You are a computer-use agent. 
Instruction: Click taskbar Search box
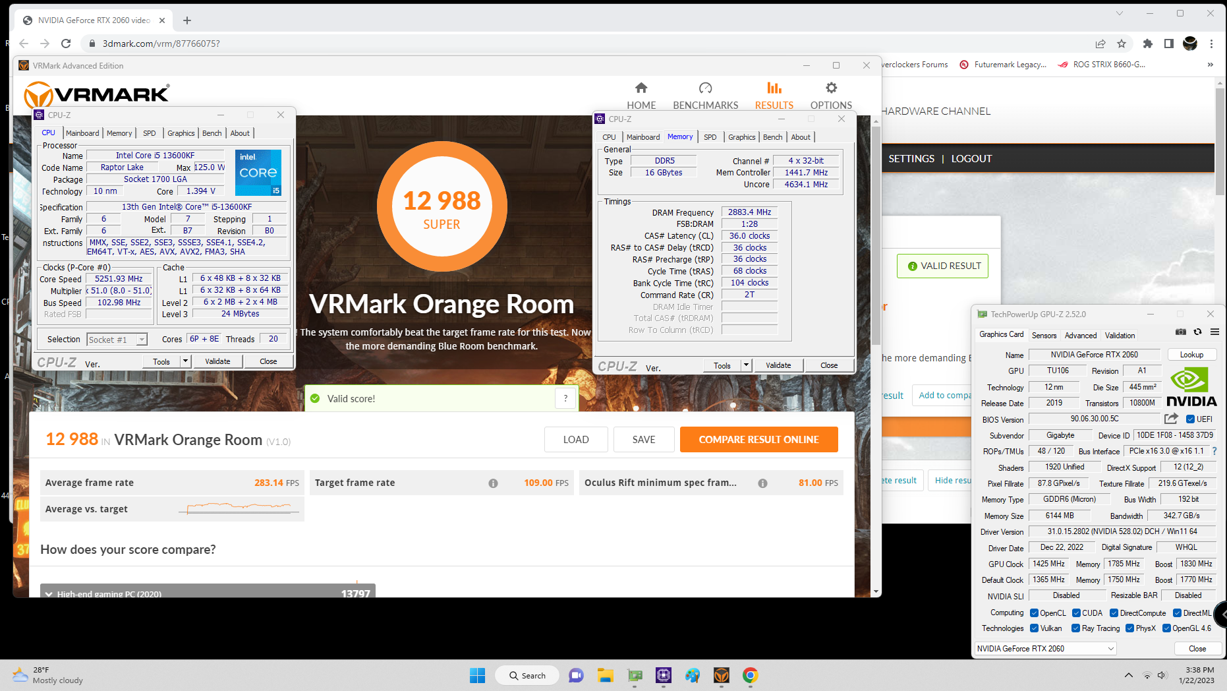click(527, 675)
